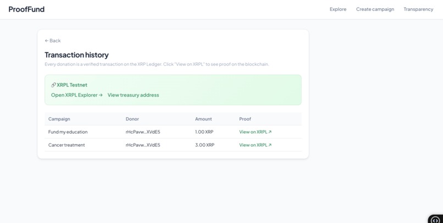Go to Create campaign

[375, 9]
